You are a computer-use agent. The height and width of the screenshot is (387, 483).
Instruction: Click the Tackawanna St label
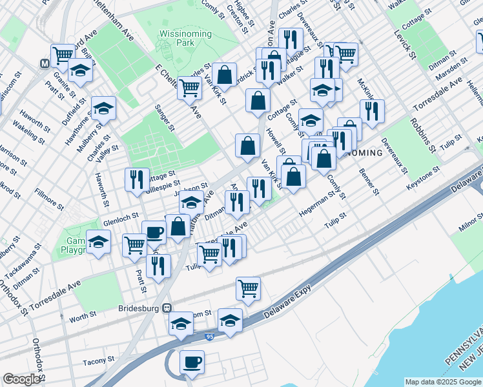[23, 261]
